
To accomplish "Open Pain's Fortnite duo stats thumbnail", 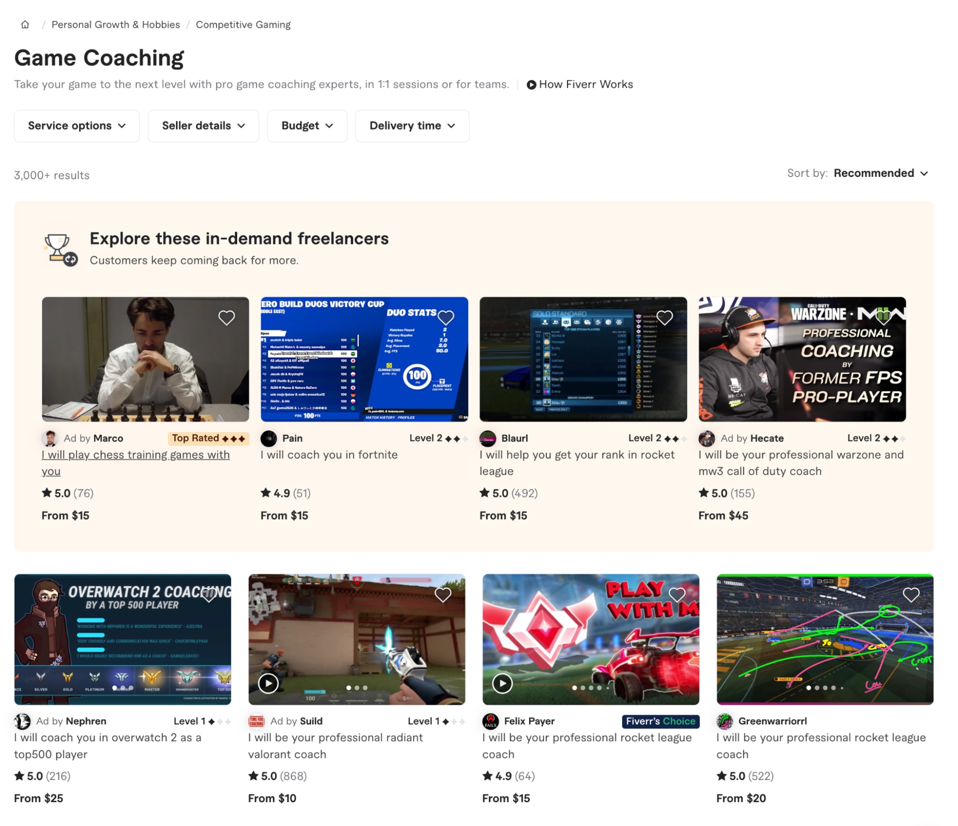I will pyautogui.click(x=364, y=359).
